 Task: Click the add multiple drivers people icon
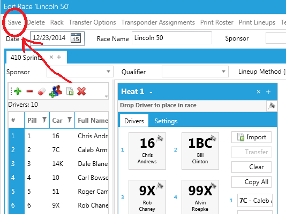click(56, 91)
